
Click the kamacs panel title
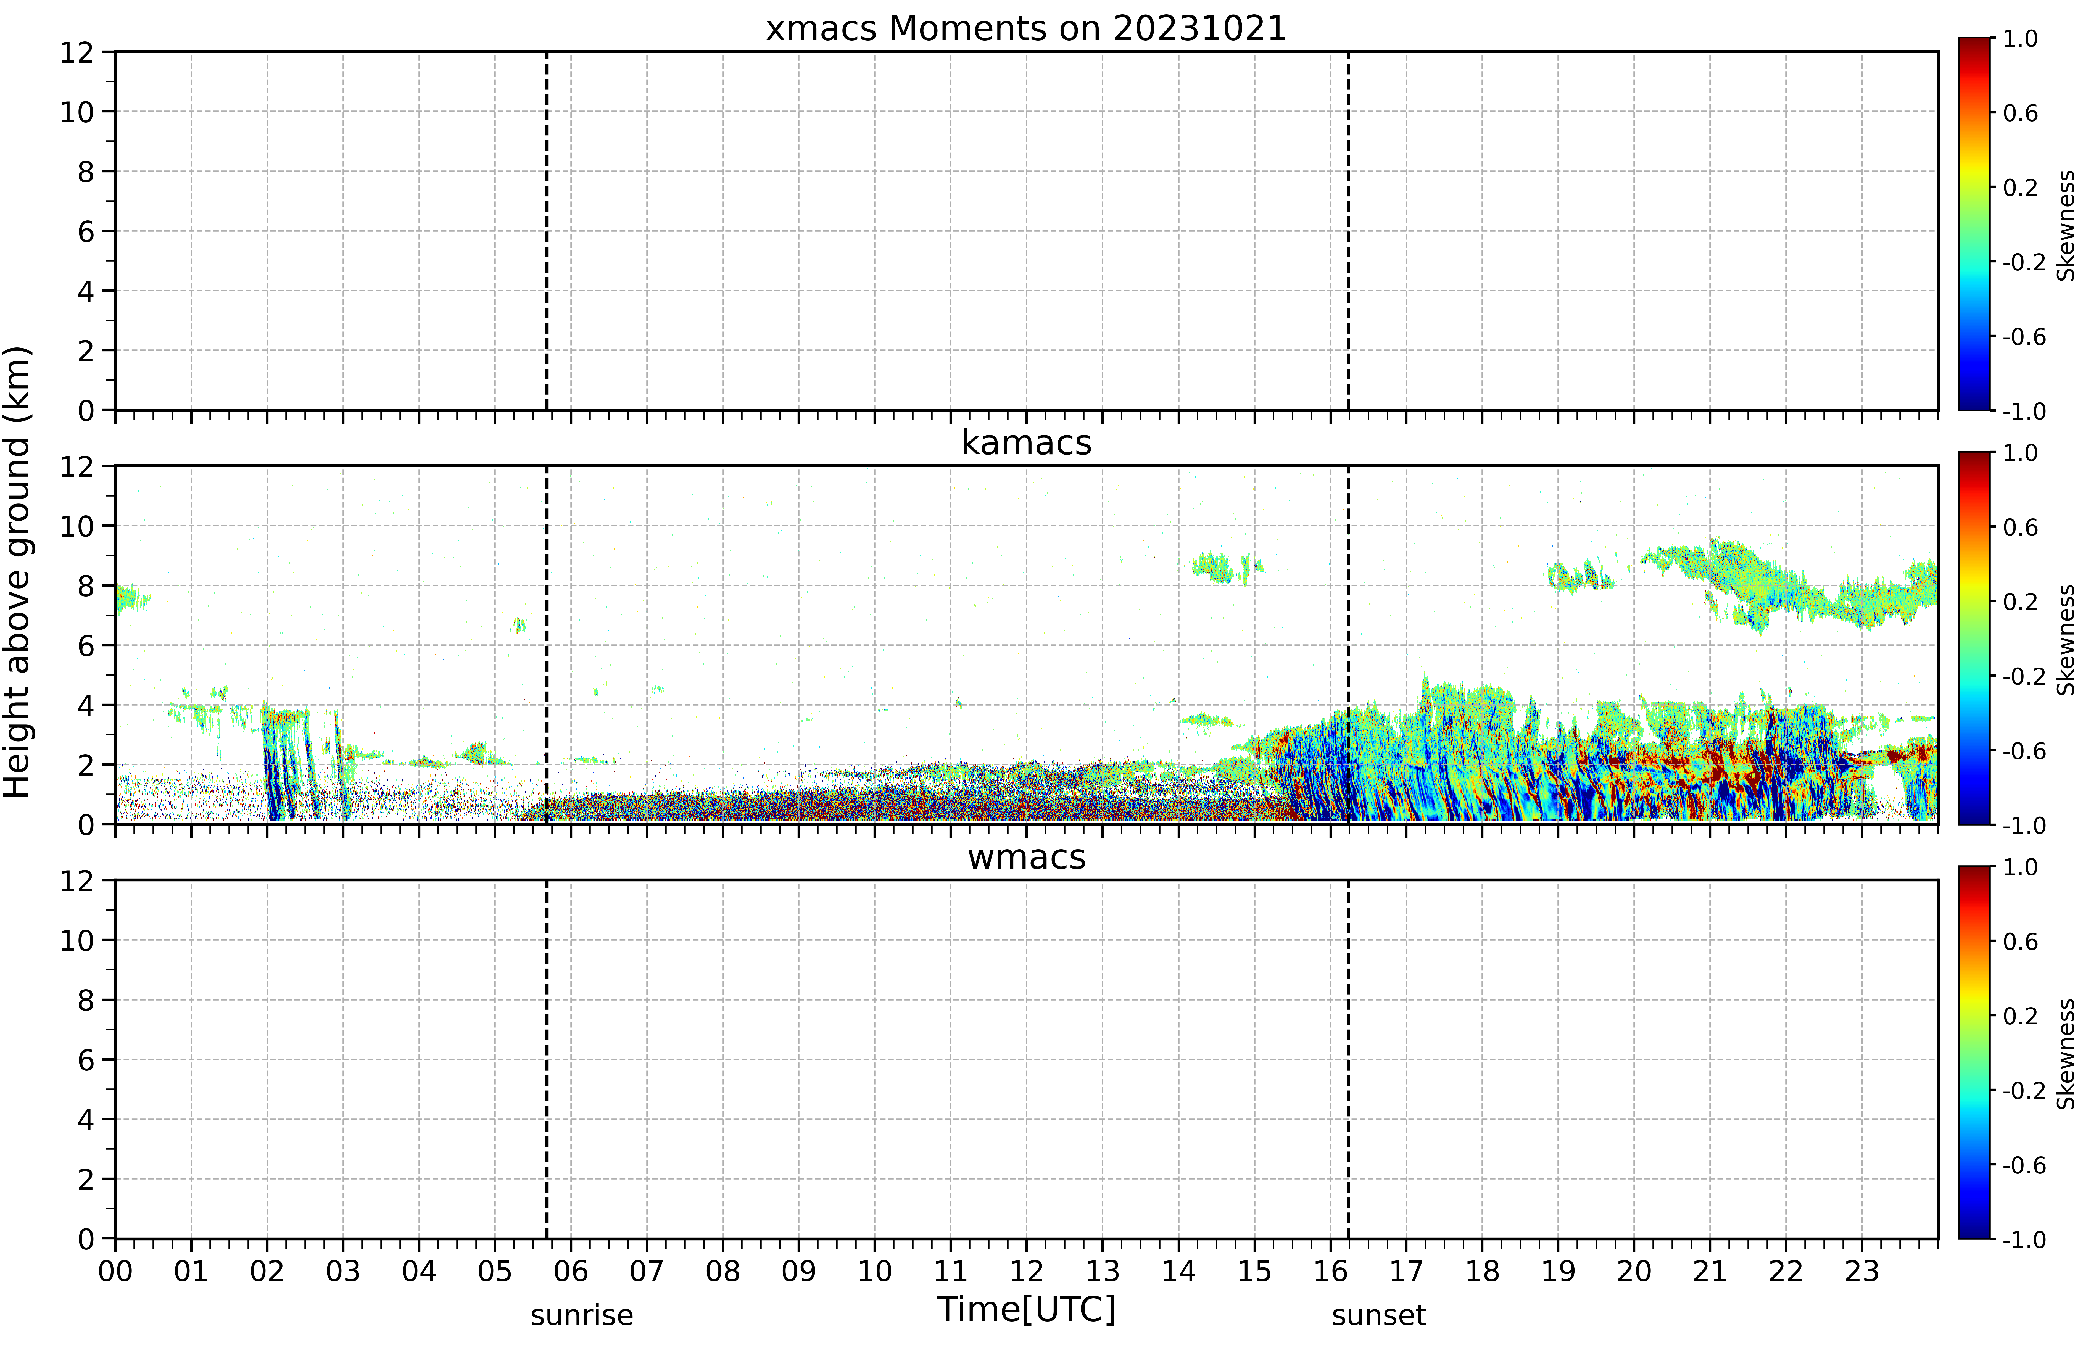pyautogui.click(x=1026, y=443)
